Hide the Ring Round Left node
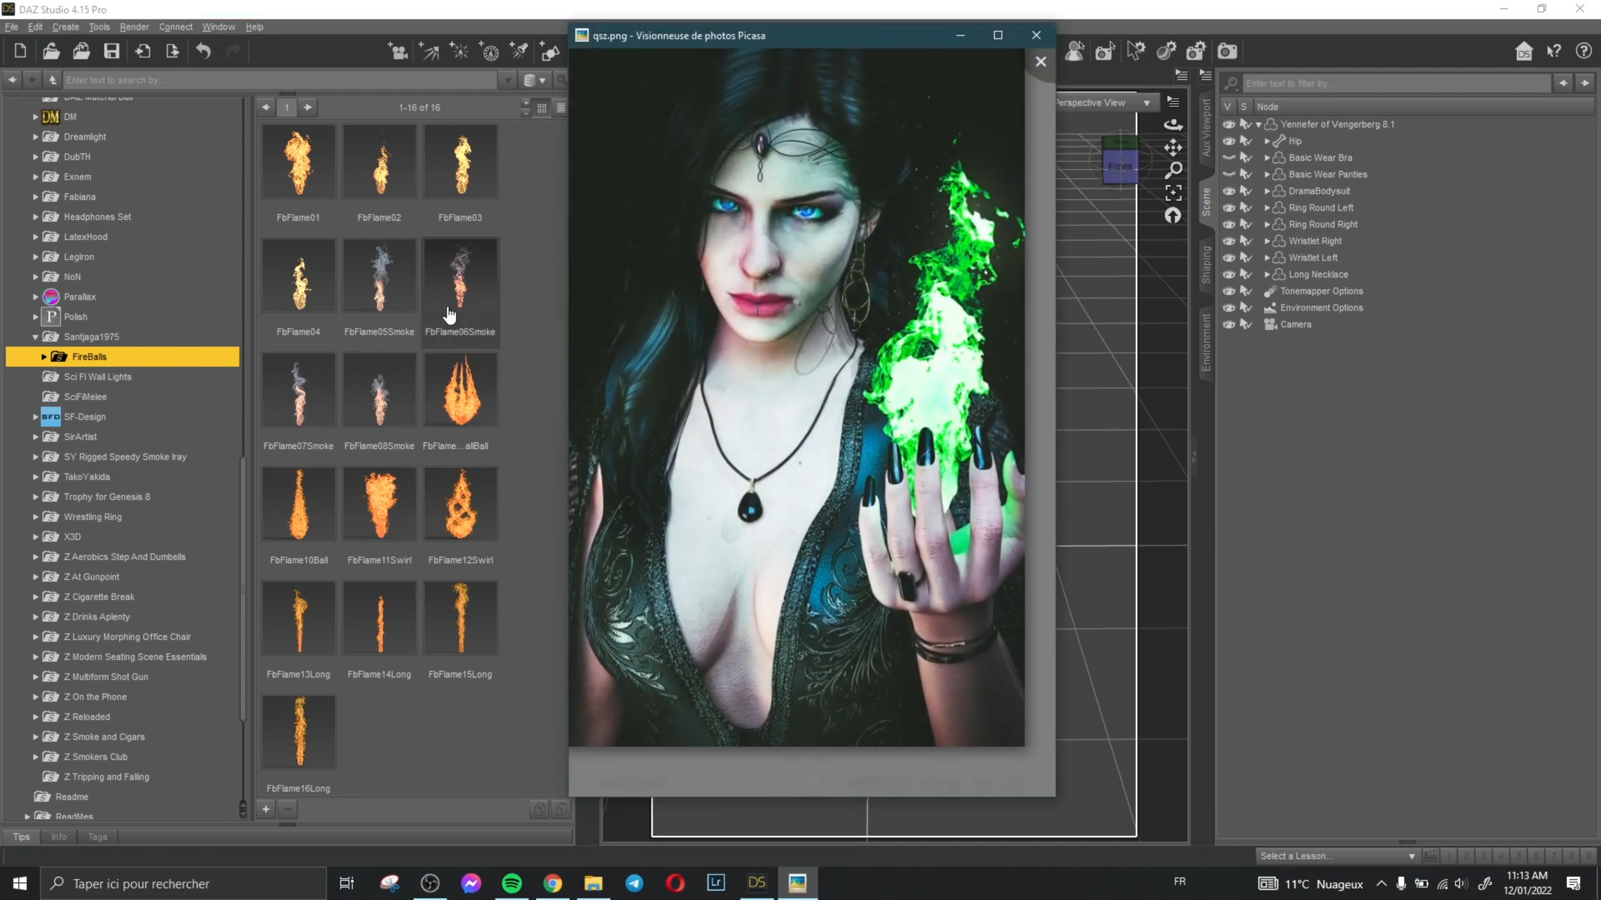The image size is (1601, 900). 1229,207
